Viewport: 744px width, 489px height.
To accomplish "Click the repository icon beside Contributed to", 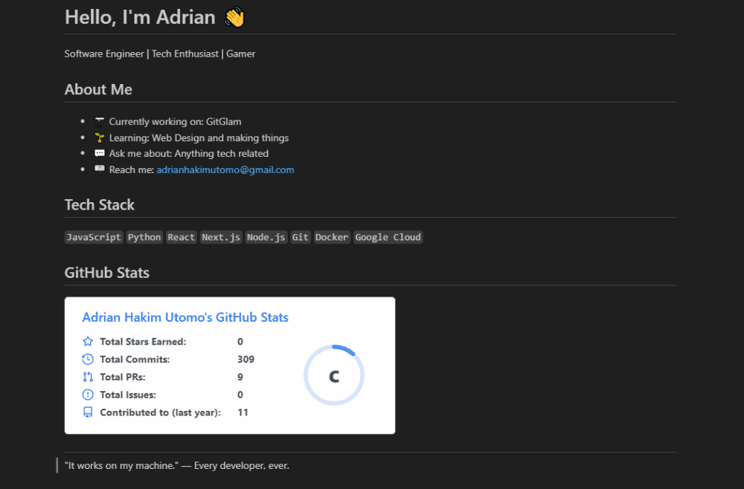I will click(x=88, y=412).
